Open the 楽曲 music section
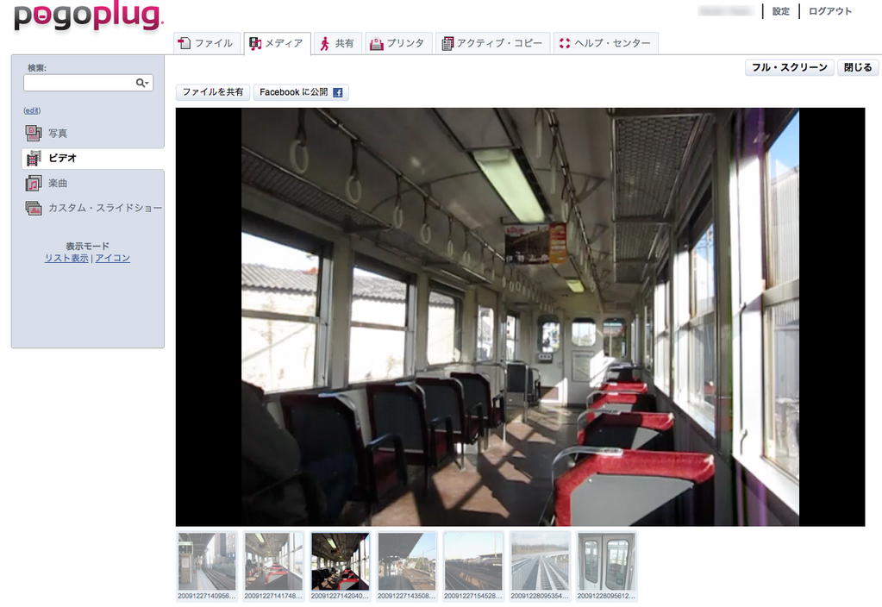 click(x=57, y=183)
